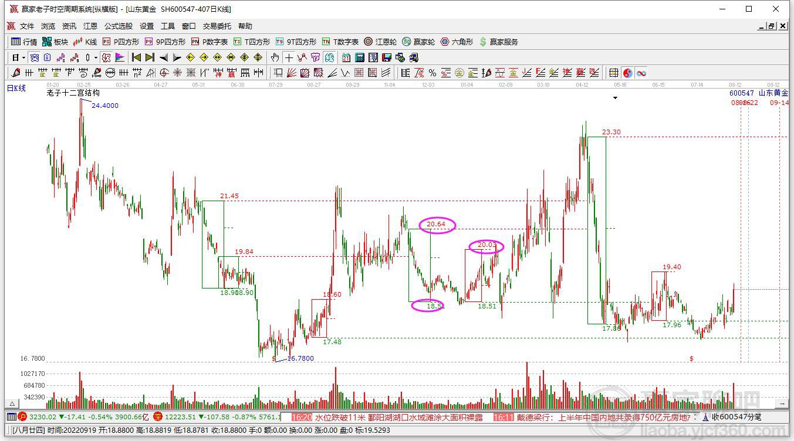Image resolution: width=794 pixels, height=441 pixels.
Task: Click the 老子十二宫结构 indicator label
Action: [73, 93]
